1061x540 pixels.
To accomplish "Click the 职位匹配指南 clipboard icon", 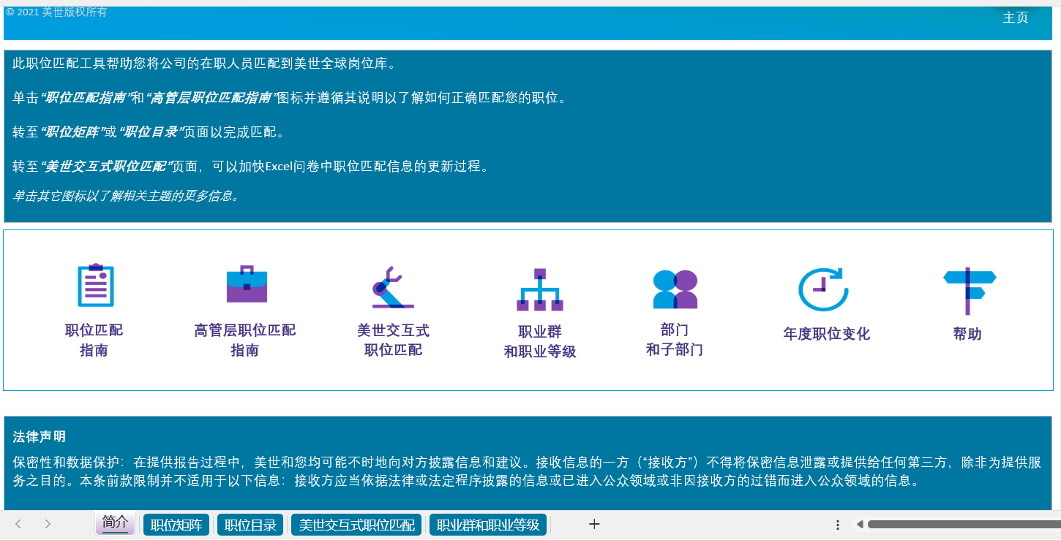I will point(95,285).
